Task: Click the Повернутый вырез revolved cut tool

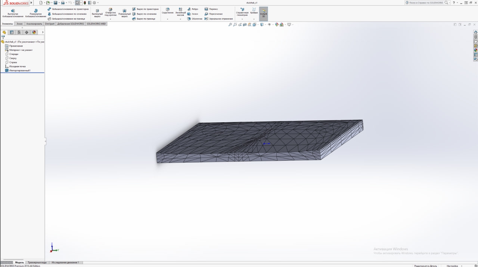Action: coord(124,13)
